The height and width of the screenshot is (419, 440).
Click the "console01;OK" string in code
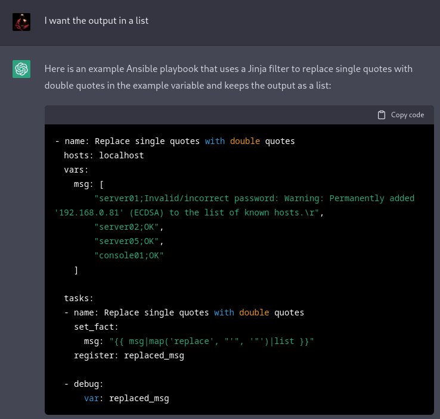[128, 255]
